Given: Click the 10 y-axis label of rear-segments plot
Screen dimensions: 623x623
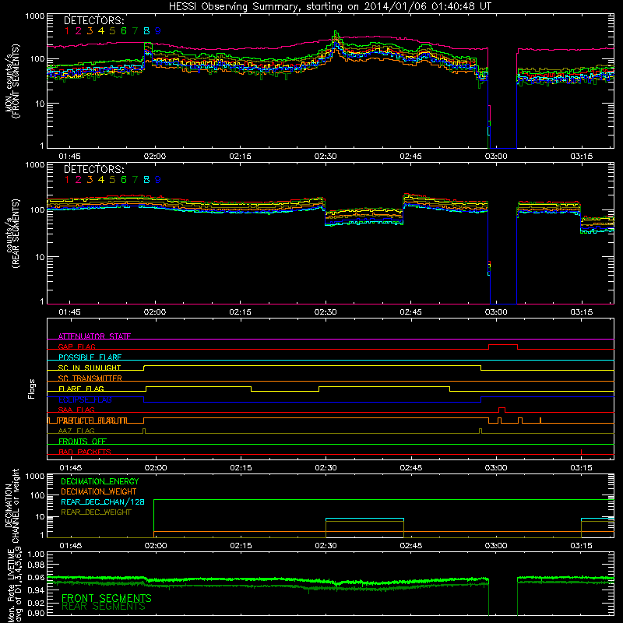Looking at the screenshot, I should (x=40, y=257).
